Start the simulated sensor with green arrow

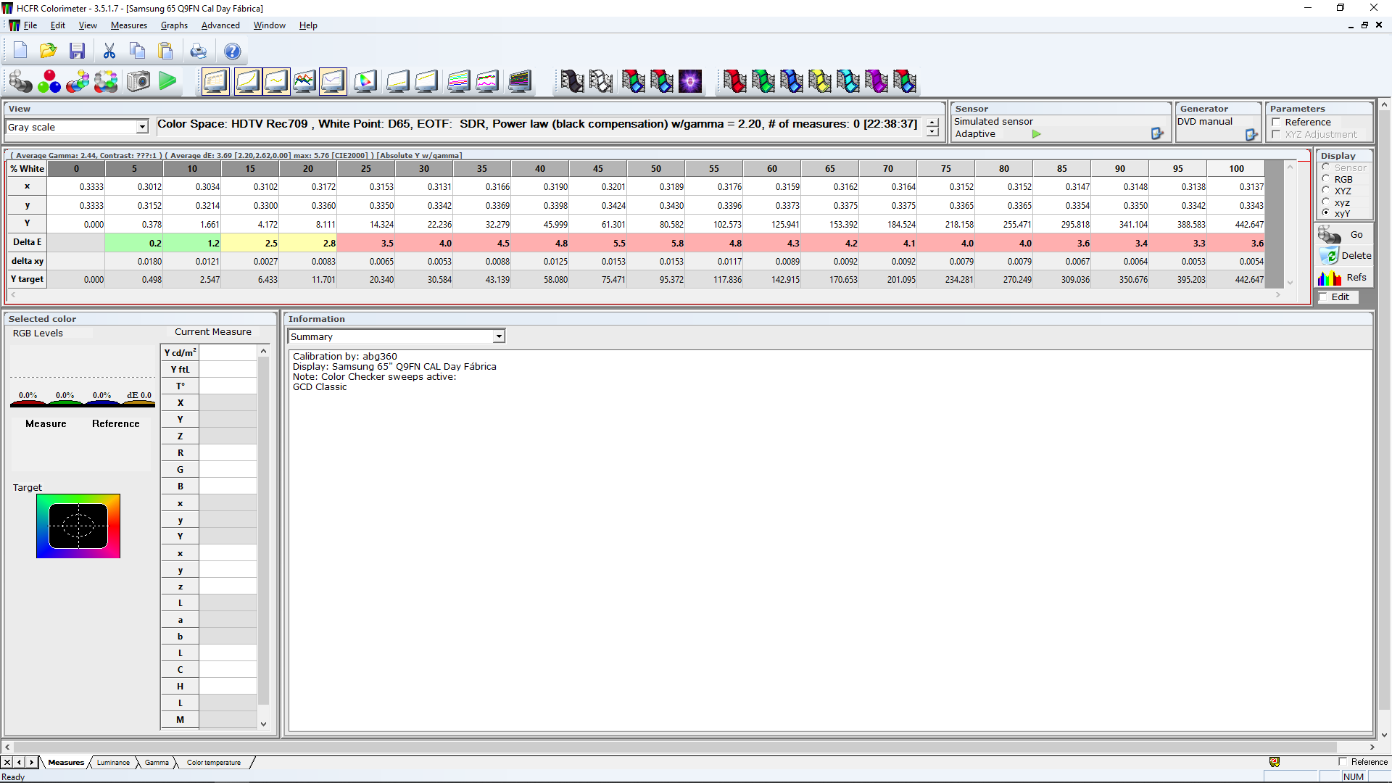1037,133
